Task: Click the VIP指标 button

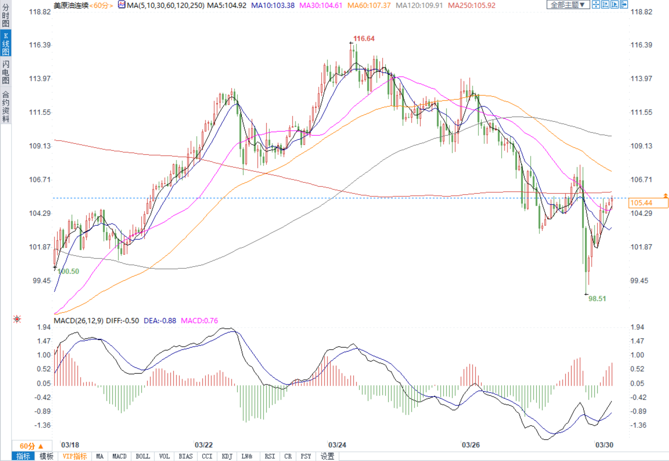Action: pyautogui.click(x=75, y=456)
